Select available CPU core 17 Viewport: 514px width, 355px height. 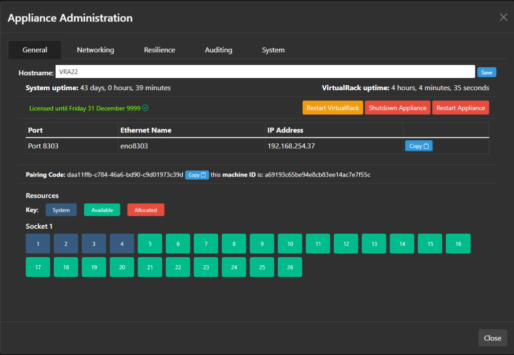(38, 267)
